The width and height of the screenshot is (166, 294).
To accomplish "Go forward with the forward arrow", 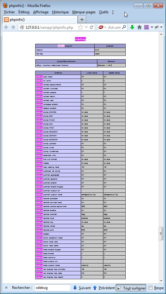I will click(13, 27).
